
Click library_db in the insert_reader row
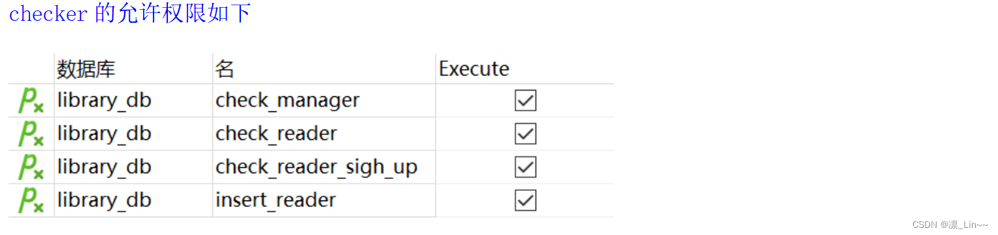105,200
